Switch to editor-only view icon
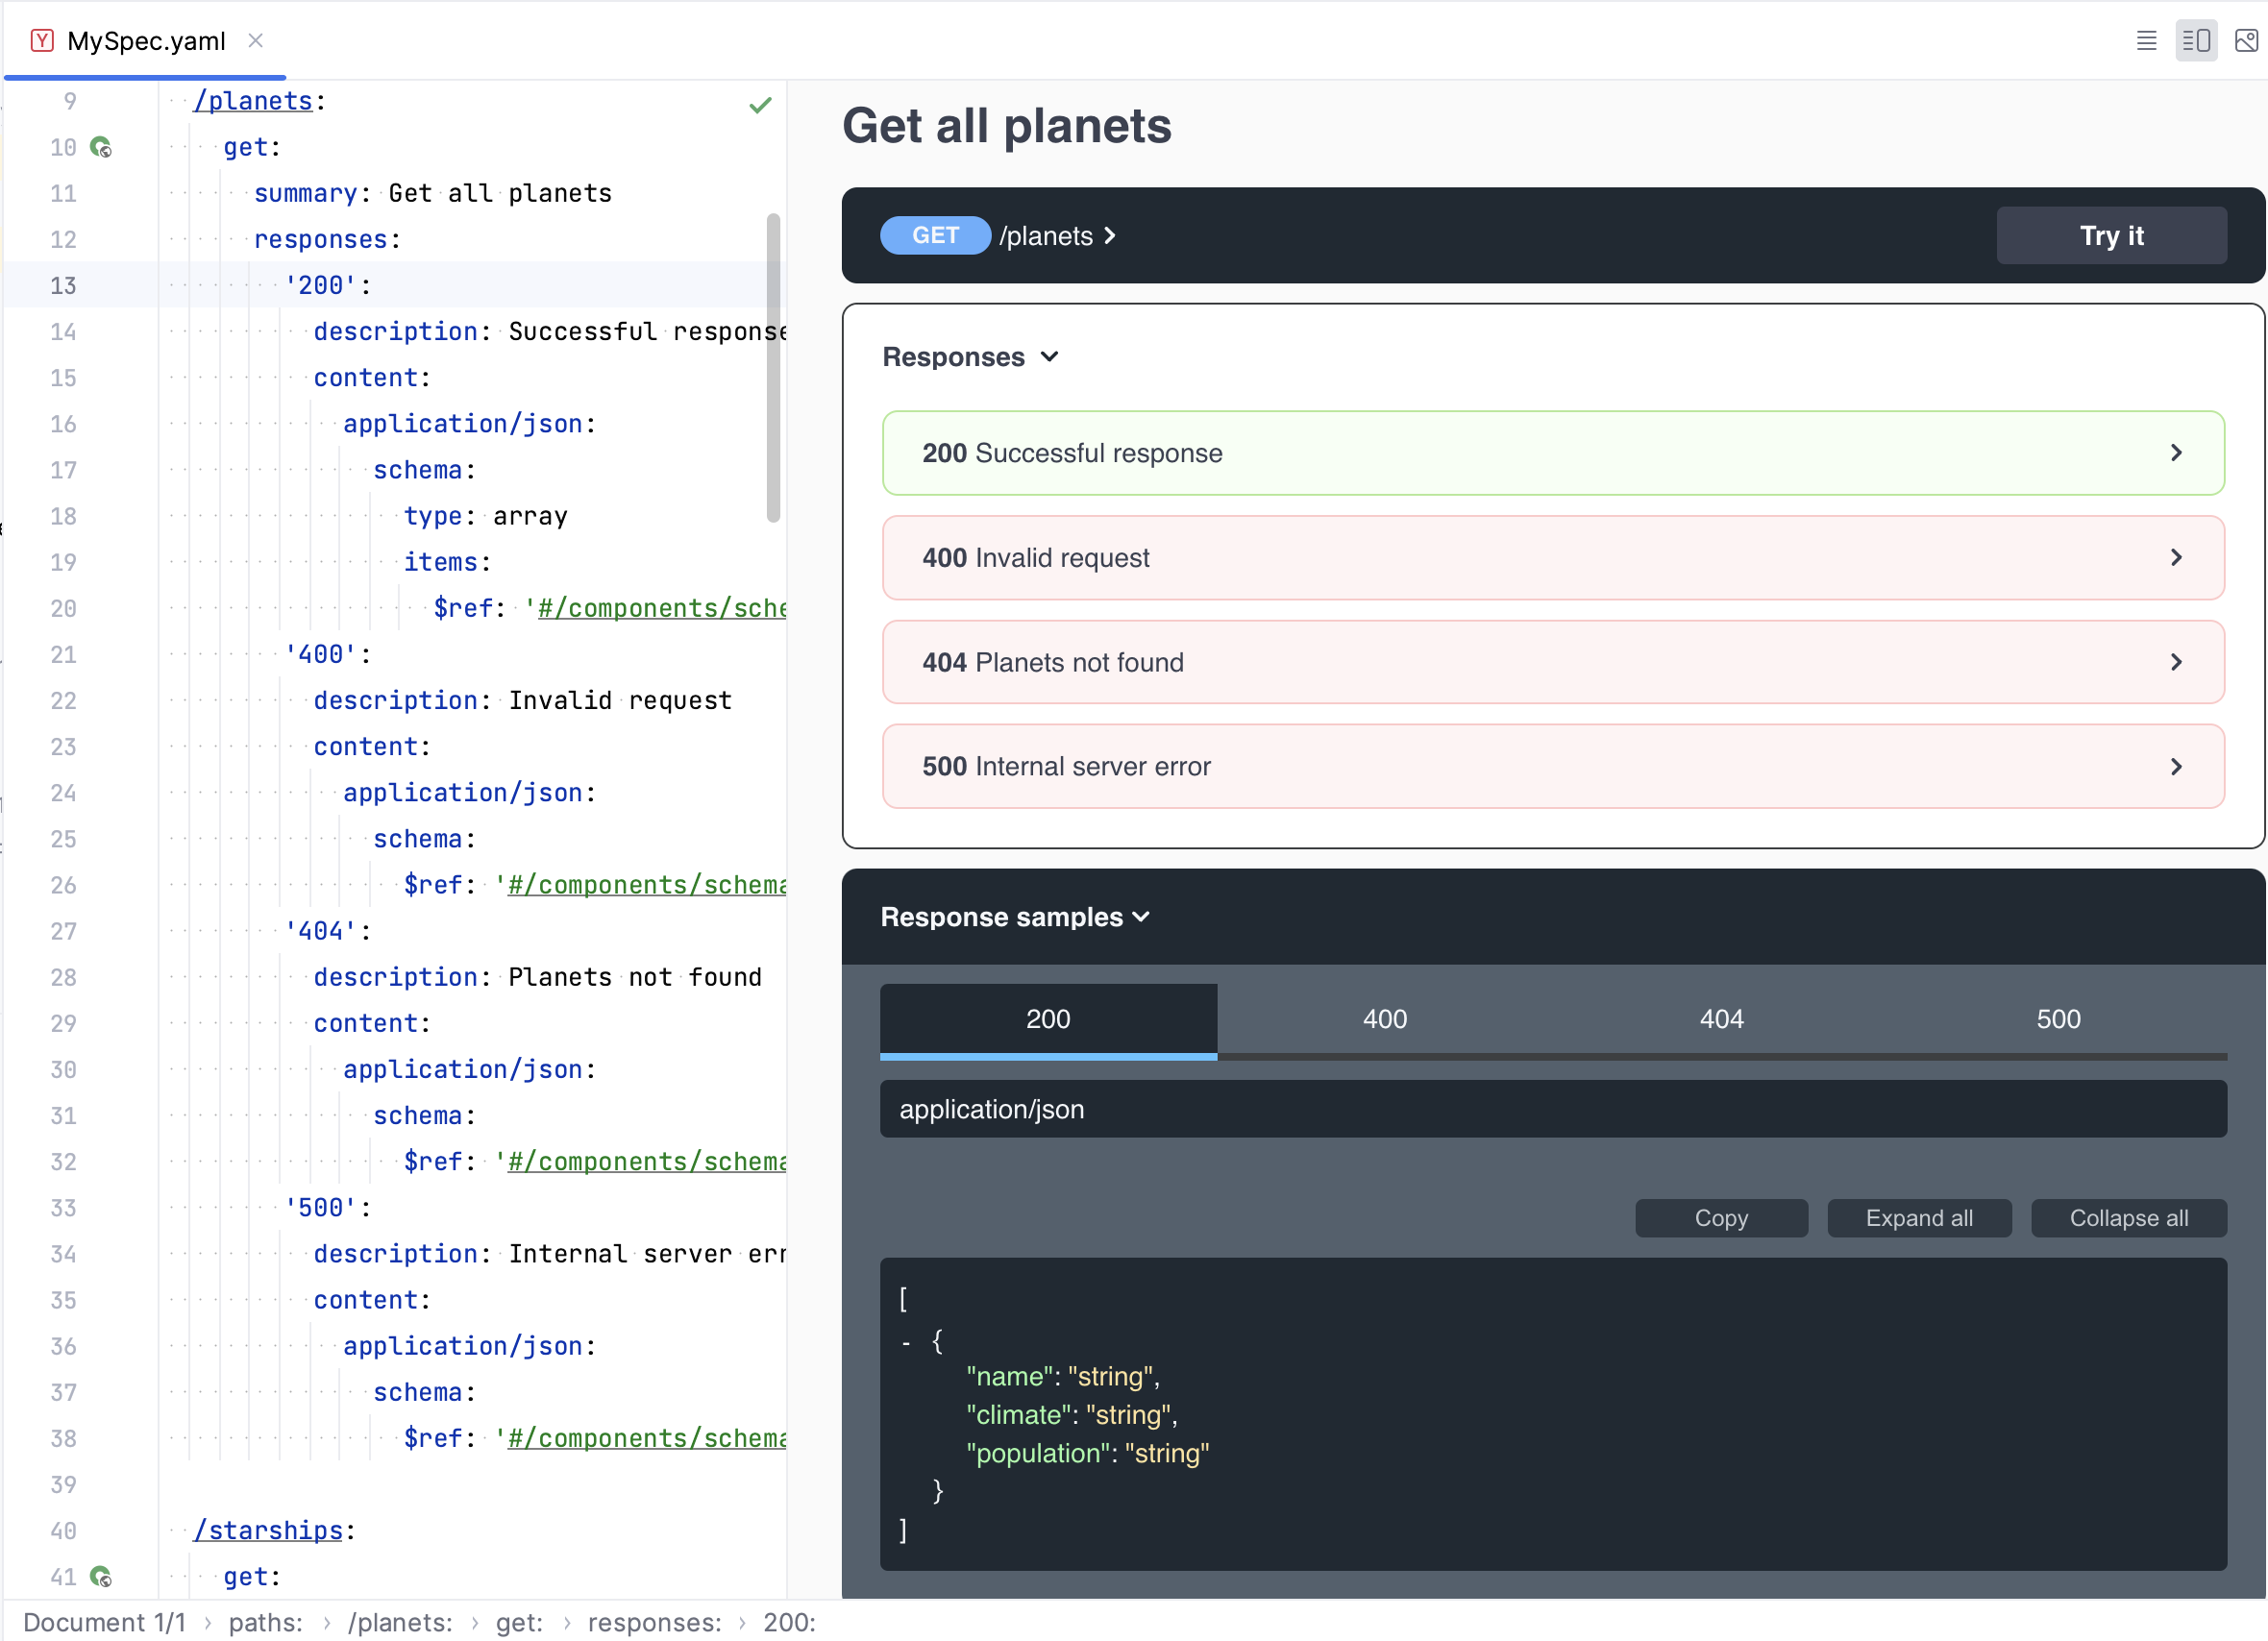The width and height of the screenshot is (2268, 1641). coord(2146,41)
